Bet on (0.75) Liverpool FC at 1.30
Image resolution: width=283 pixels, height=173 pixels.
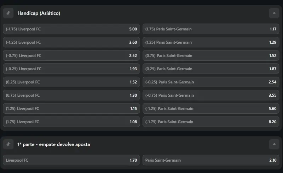(71, 95)
